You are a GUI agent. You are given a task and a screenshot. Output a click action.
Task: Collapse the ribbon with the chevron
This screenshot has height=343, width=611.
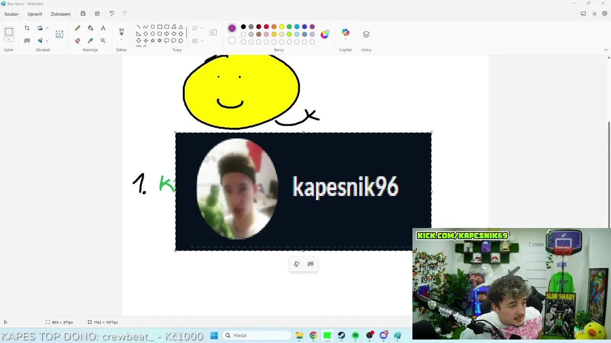[x=606, y=50]
